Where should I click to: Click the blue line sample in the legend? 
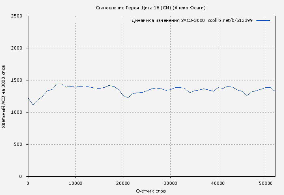263,20
